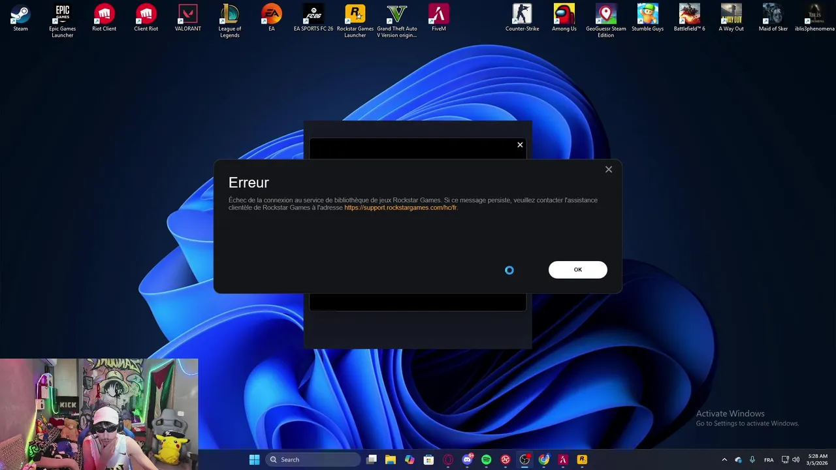Click the taskbar Search box
Viewport: 836px width, 470px height.
pyautogui.click(x=313, y=460)
